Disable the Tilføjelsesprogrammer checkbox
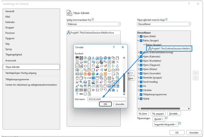This screenshot has width=204, height=137. point(141,94)
